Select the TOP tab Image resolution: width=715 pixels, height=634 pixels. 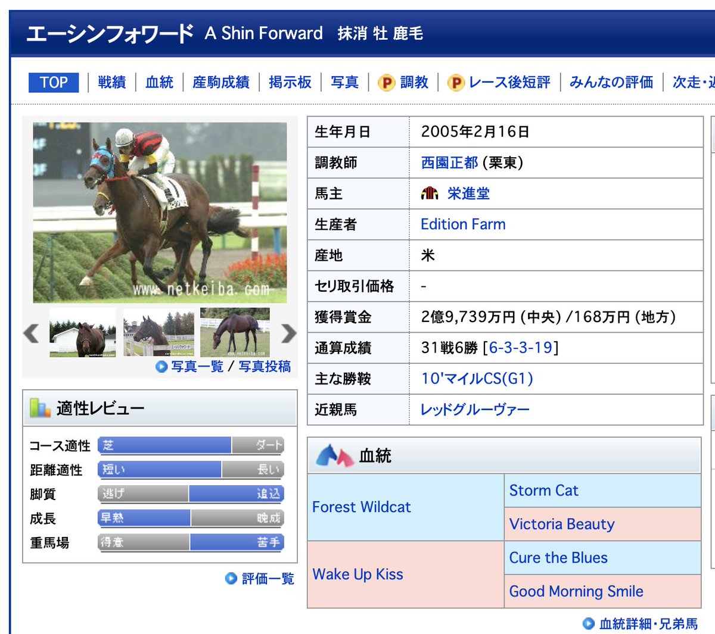[54, 82]
